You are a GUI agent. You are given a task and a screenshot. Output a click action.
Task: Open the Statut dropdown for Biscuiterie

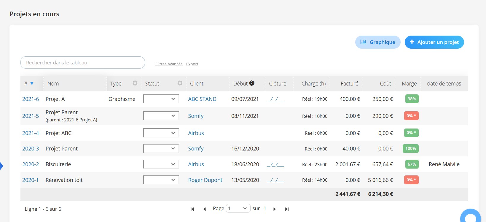[x=161, y=164]
